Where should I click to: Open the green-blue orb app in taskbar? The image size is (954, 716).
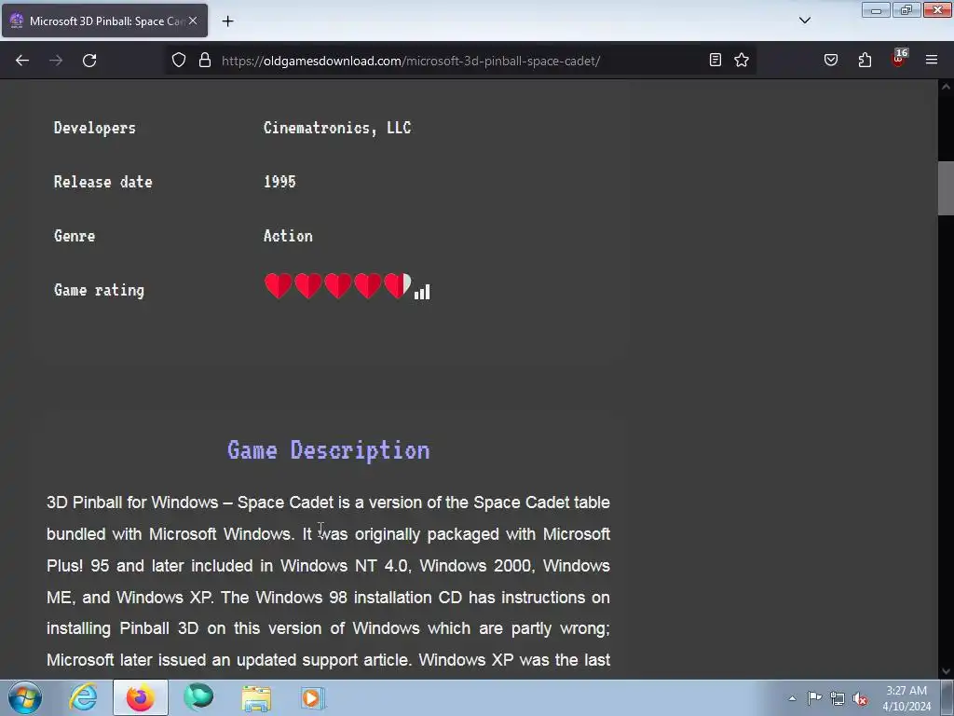point(198,697)
